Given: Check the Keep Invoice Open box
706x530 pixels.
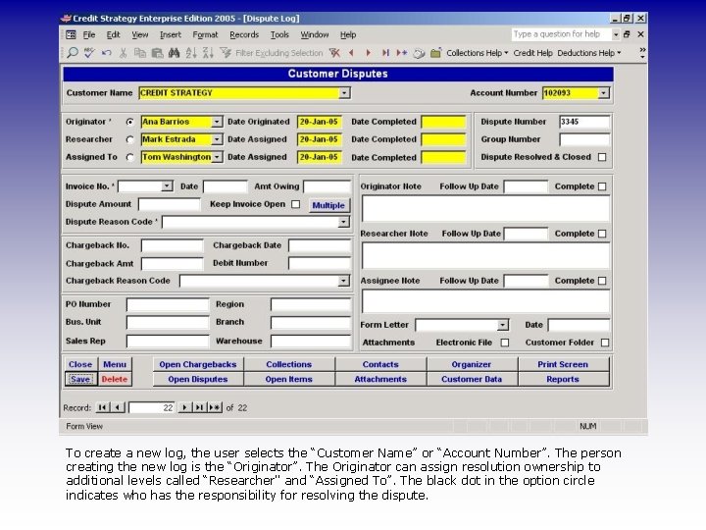Looking at the screenshot, I should pyautogui.click(x=296, y=204).
